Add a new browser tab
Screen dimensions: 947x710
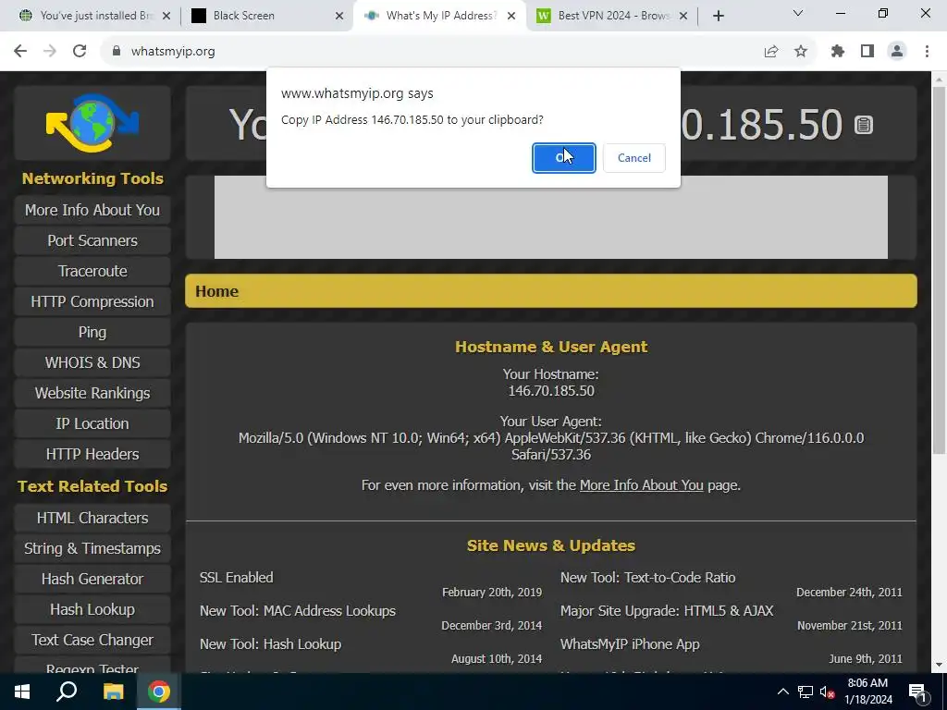(x=718, y=16)
